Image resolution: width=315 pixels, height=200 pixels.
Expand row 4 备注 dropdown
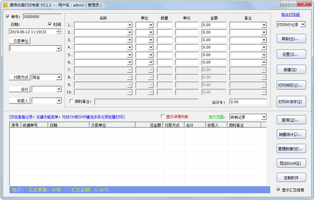[x=264, y=47]
